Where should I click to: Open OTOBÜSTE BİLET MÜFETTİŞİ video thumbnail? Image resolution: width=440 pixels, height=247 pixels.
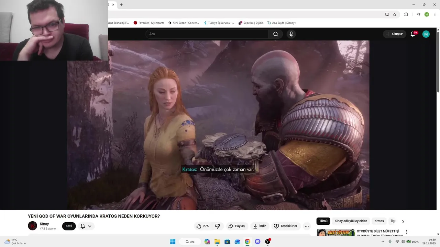[335, 233]
